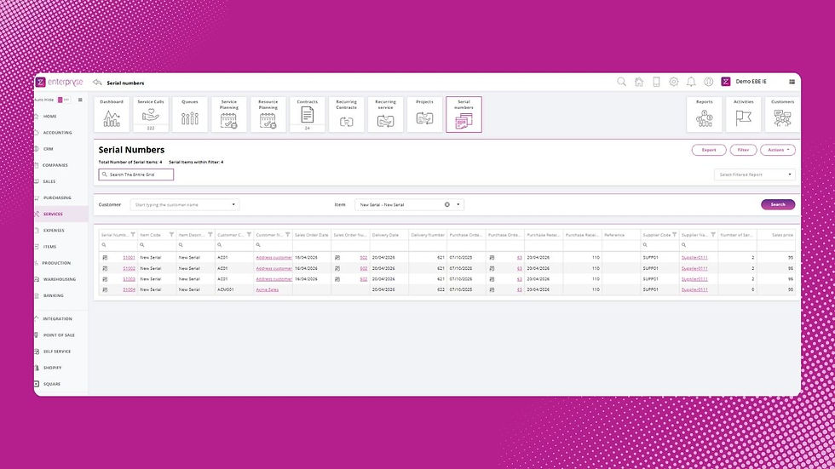
Task: Open the grid menu icon at top right
Action: [x=792, y=82]
